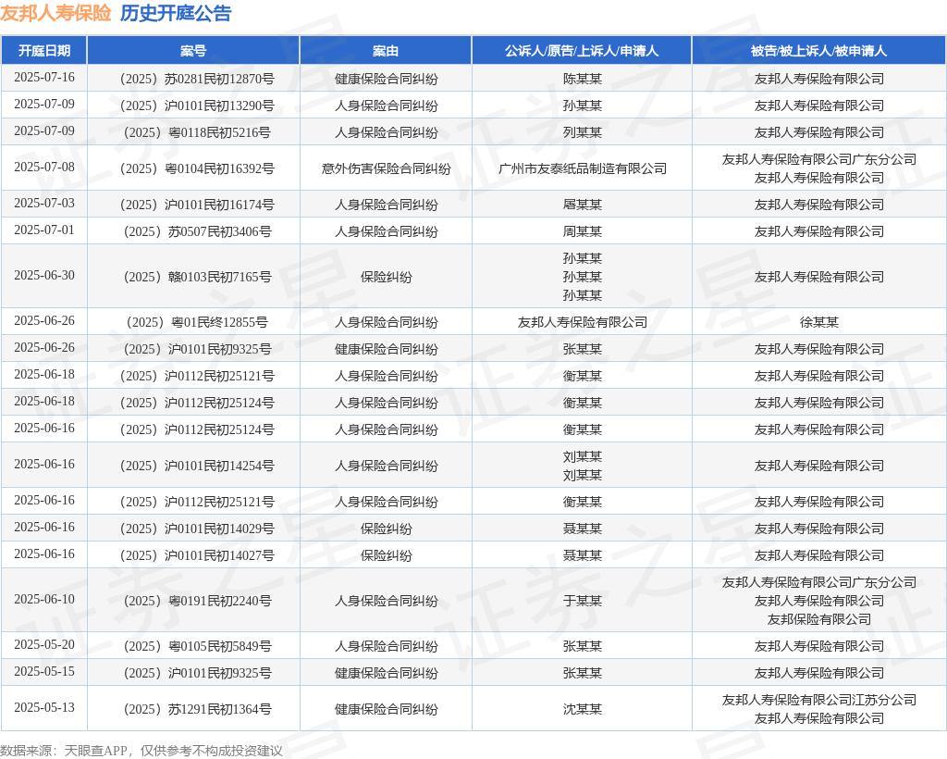Click case number (2025)粤0105民初5849号

tap(193, 646)
